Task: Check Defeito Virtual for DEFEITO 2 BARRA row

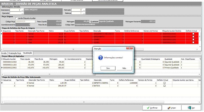Action: click(x=164, y=83)
